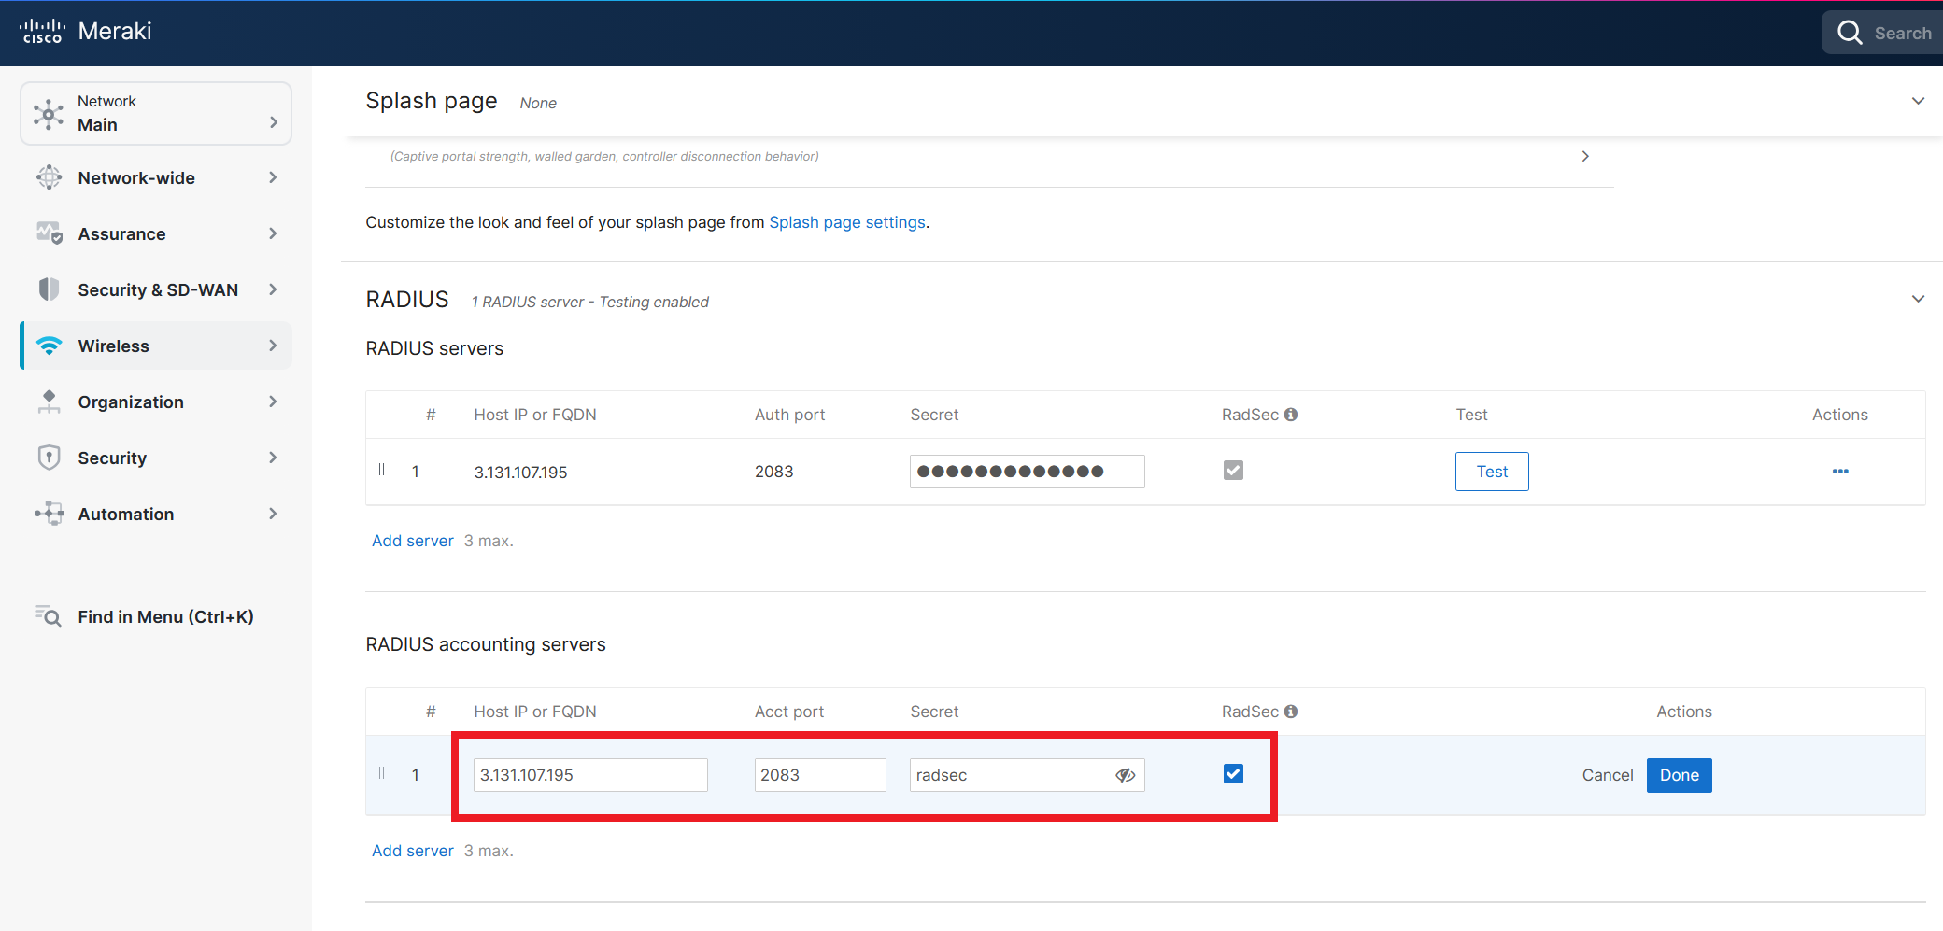
Task: Click the accounting Host IP field 3.131.107.195
Action: click(x=590, y=775)
